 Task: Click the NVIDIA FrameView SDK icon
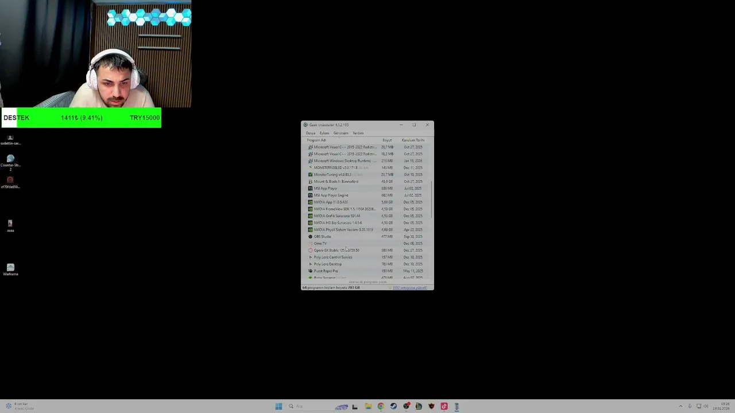pos(311,209)
